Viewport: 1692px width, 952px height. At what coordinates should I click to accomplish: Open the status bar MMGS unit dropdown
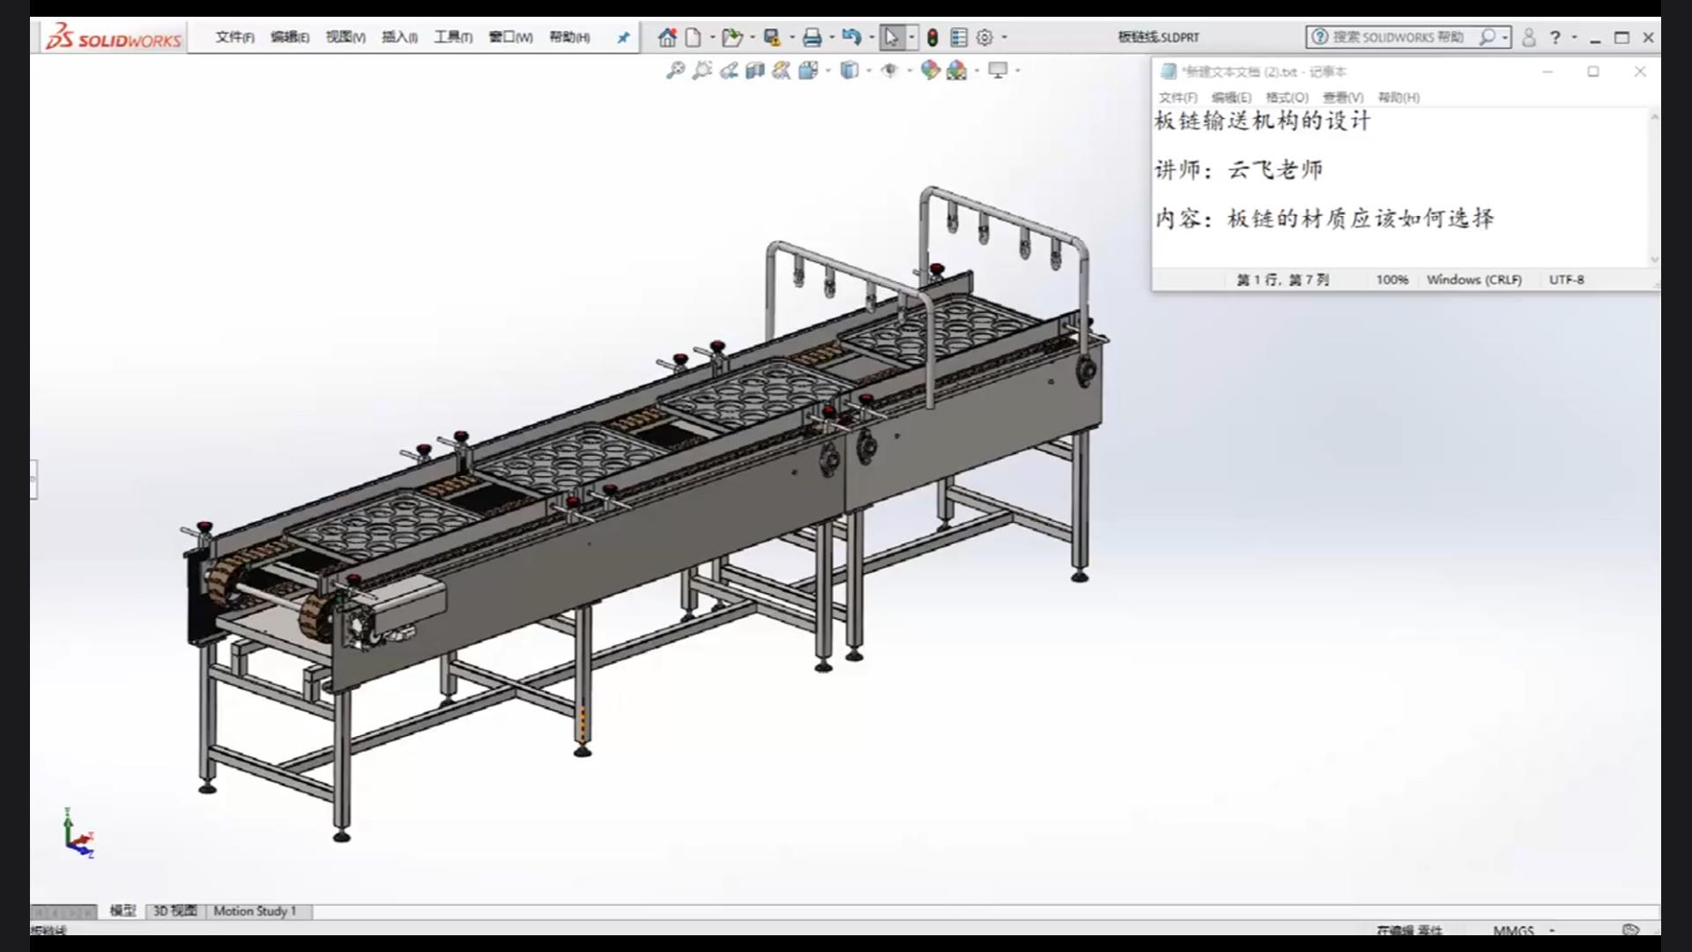(1552, 930)
